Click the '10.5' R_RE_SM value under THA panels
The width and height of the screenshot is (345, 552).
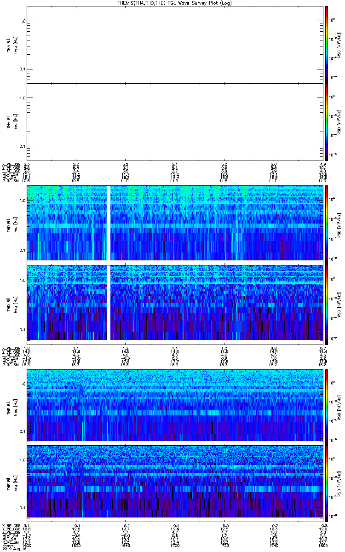coord(27,180)
